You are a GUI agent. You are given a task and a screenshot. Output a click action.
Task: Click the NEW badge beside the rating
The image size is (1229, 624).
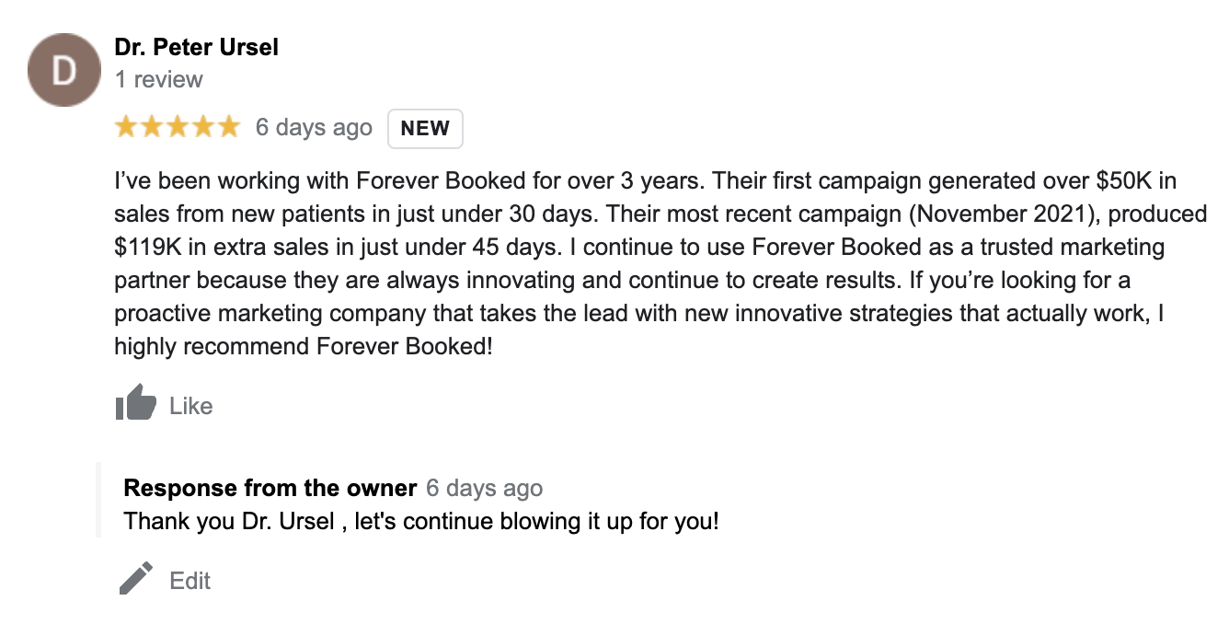click(x=425, y=128)
